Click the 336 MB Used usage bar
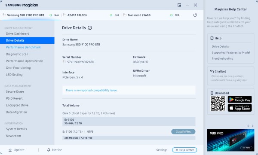 point(129,138)
